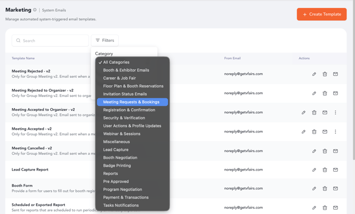Click the pencil icon for Lead Capture Report

click(314, 170)
